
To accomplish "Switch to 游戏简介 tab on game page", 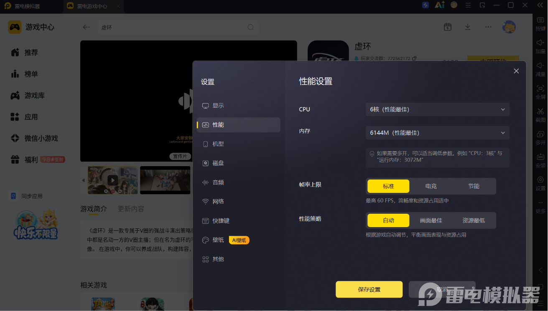I will [x=94, y=209].
